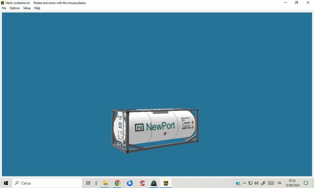314x188 pixels.
Task: Open CCleaner from the taskbar
Action: (142, 183)
